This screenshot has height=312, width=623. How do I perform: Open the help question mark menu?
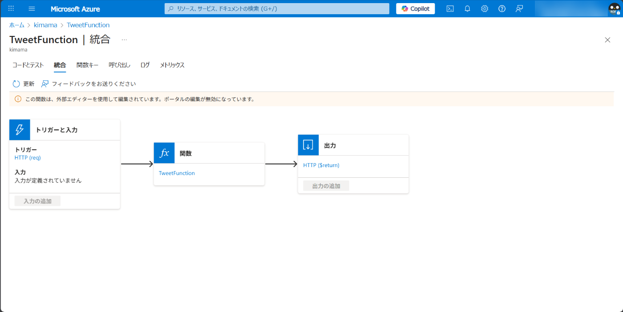[x=502, y=8]
